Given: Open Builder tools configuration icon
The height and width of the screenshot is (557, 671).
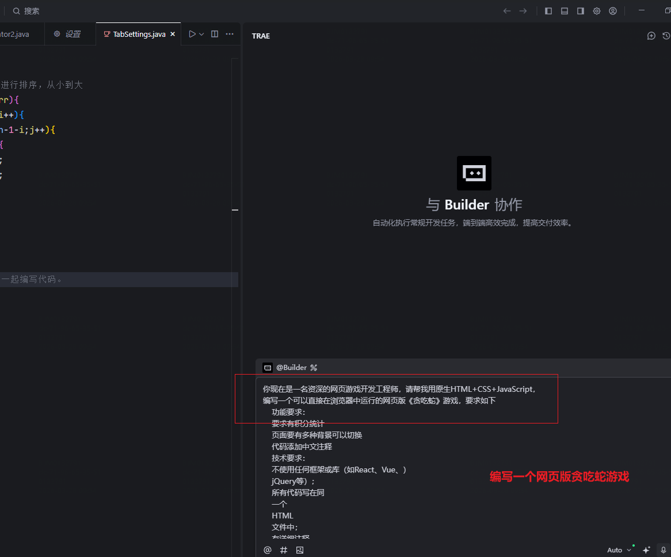Looking at the screenshot, I should pos(314,368).
